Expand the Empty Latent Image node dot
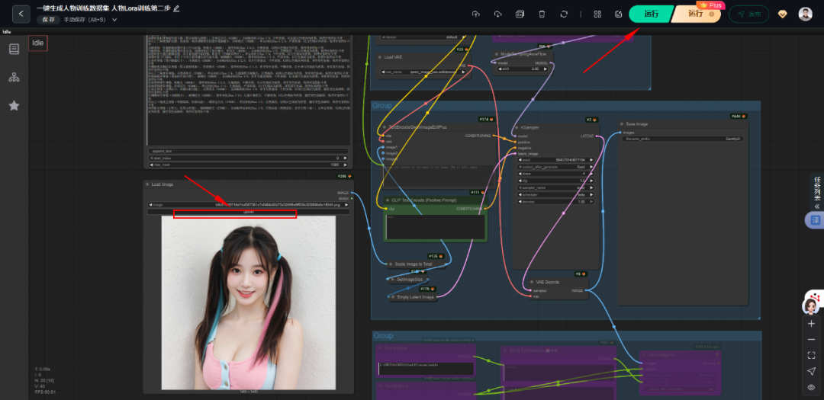This screenshot has width=824, height=400. pyautogui.click(x=393, y=297)
